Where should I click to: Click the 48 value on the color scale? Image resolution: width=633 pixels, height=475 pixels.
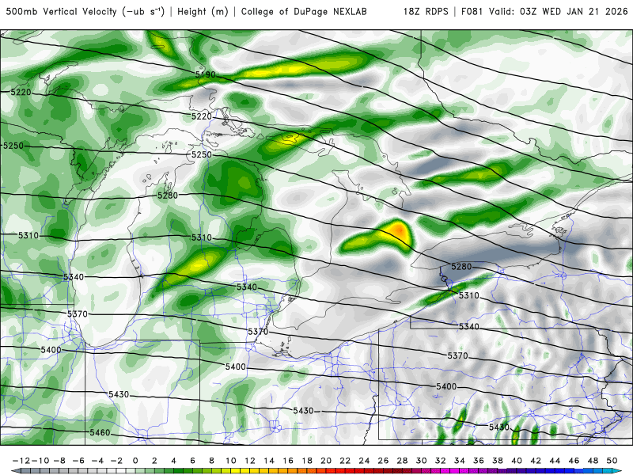coord(593,461)
